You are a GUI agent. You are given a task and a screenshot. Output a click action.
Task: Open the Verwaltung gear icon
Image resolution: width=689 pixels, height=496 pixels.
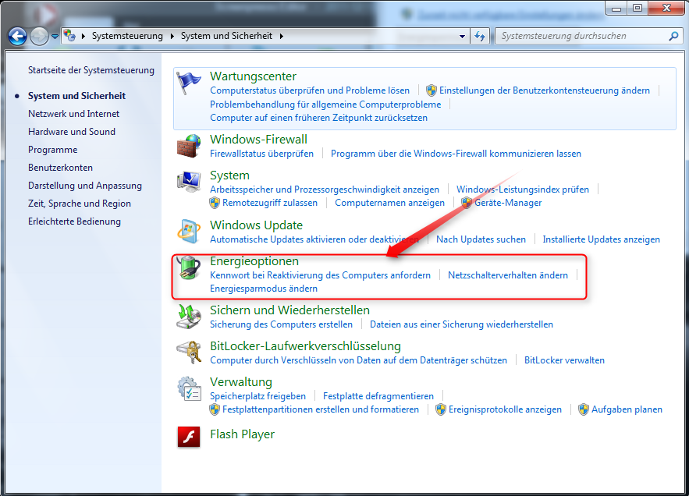click(x=189, y=388)
